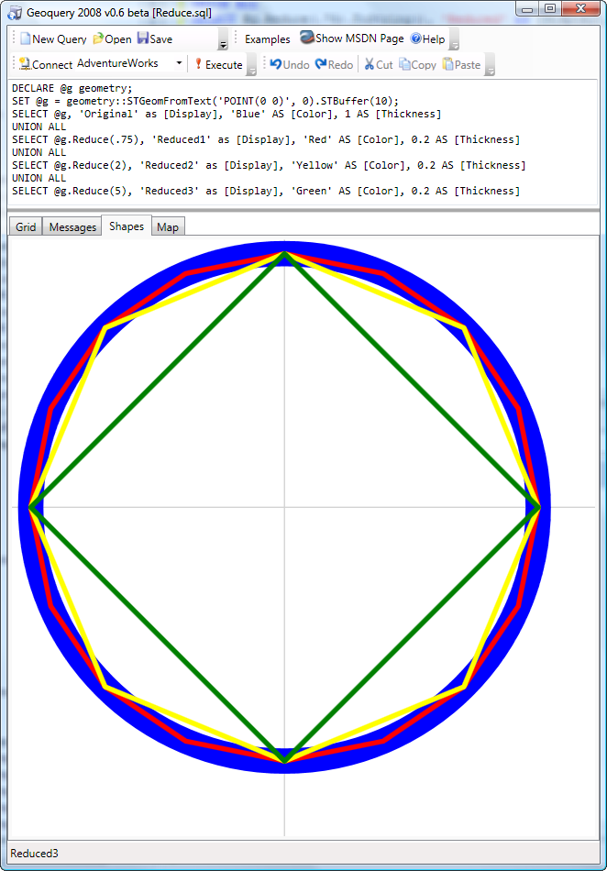Switch to the Messages tab
This screenshot has height=871, width=607.
(72, 226)
